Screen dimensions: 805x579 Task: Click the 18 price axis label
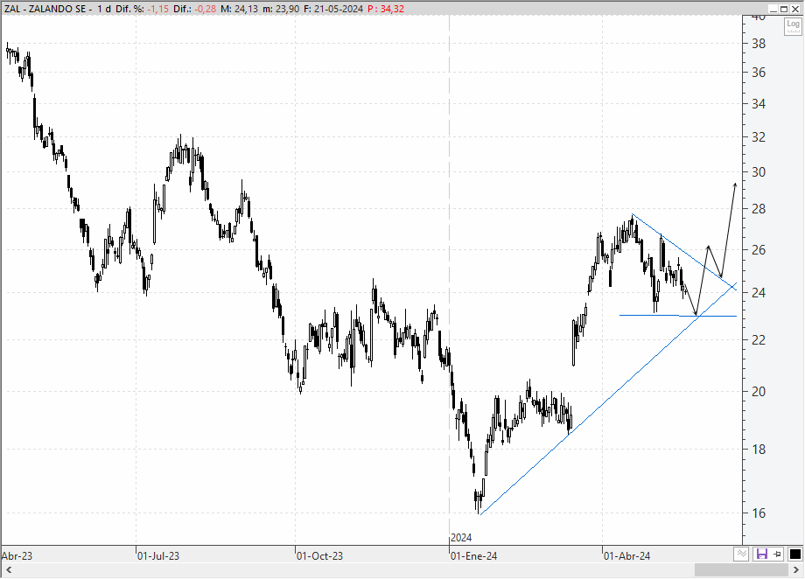click(759, 450)
